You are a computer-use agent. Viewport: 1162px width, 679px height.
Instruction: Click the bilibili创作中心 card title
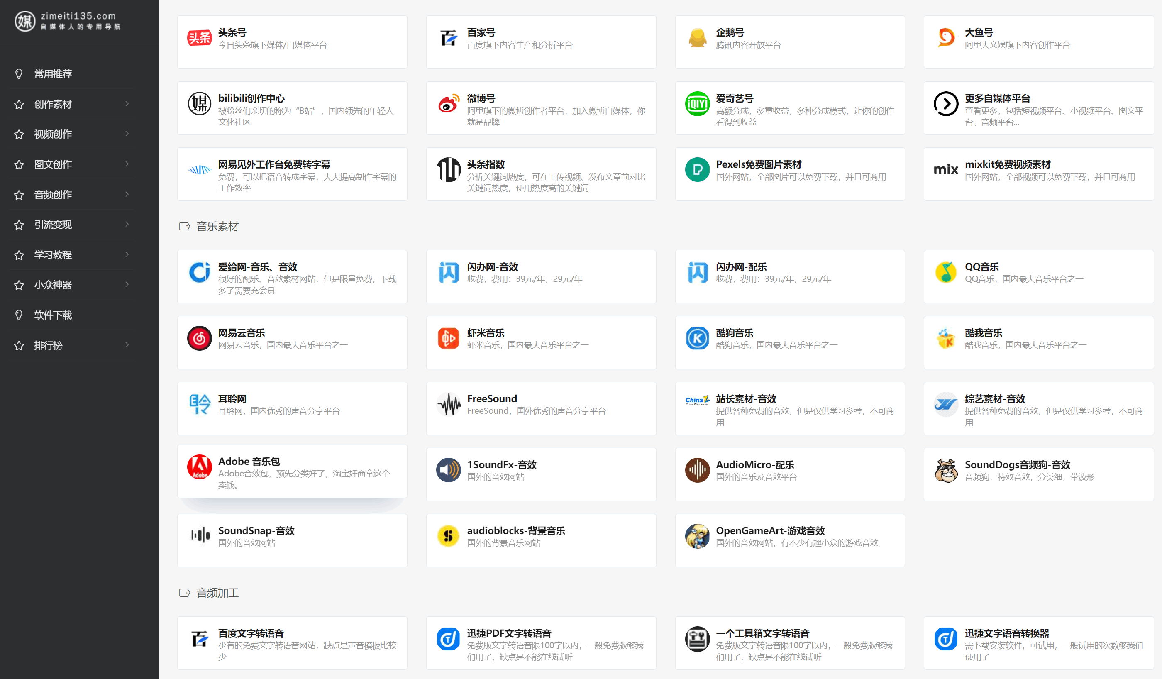tap(251, 98)
